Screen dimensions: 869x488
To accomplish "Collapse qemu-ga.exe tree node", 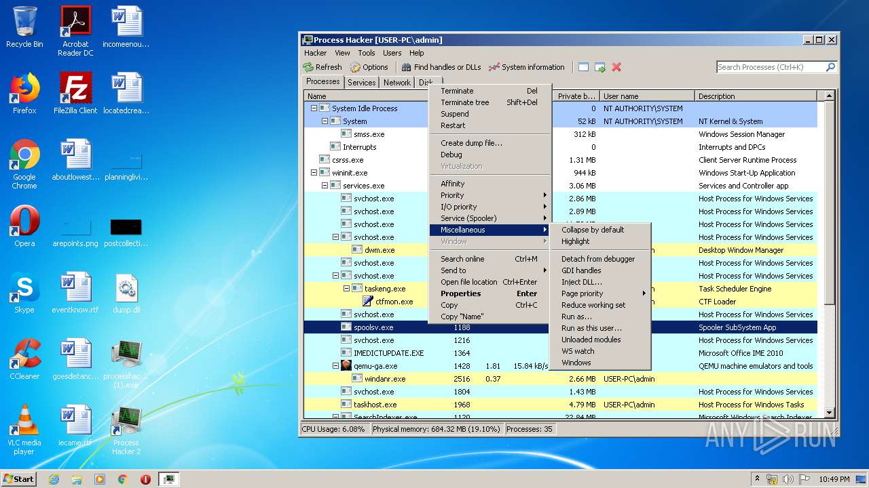I will click(335, 366).
